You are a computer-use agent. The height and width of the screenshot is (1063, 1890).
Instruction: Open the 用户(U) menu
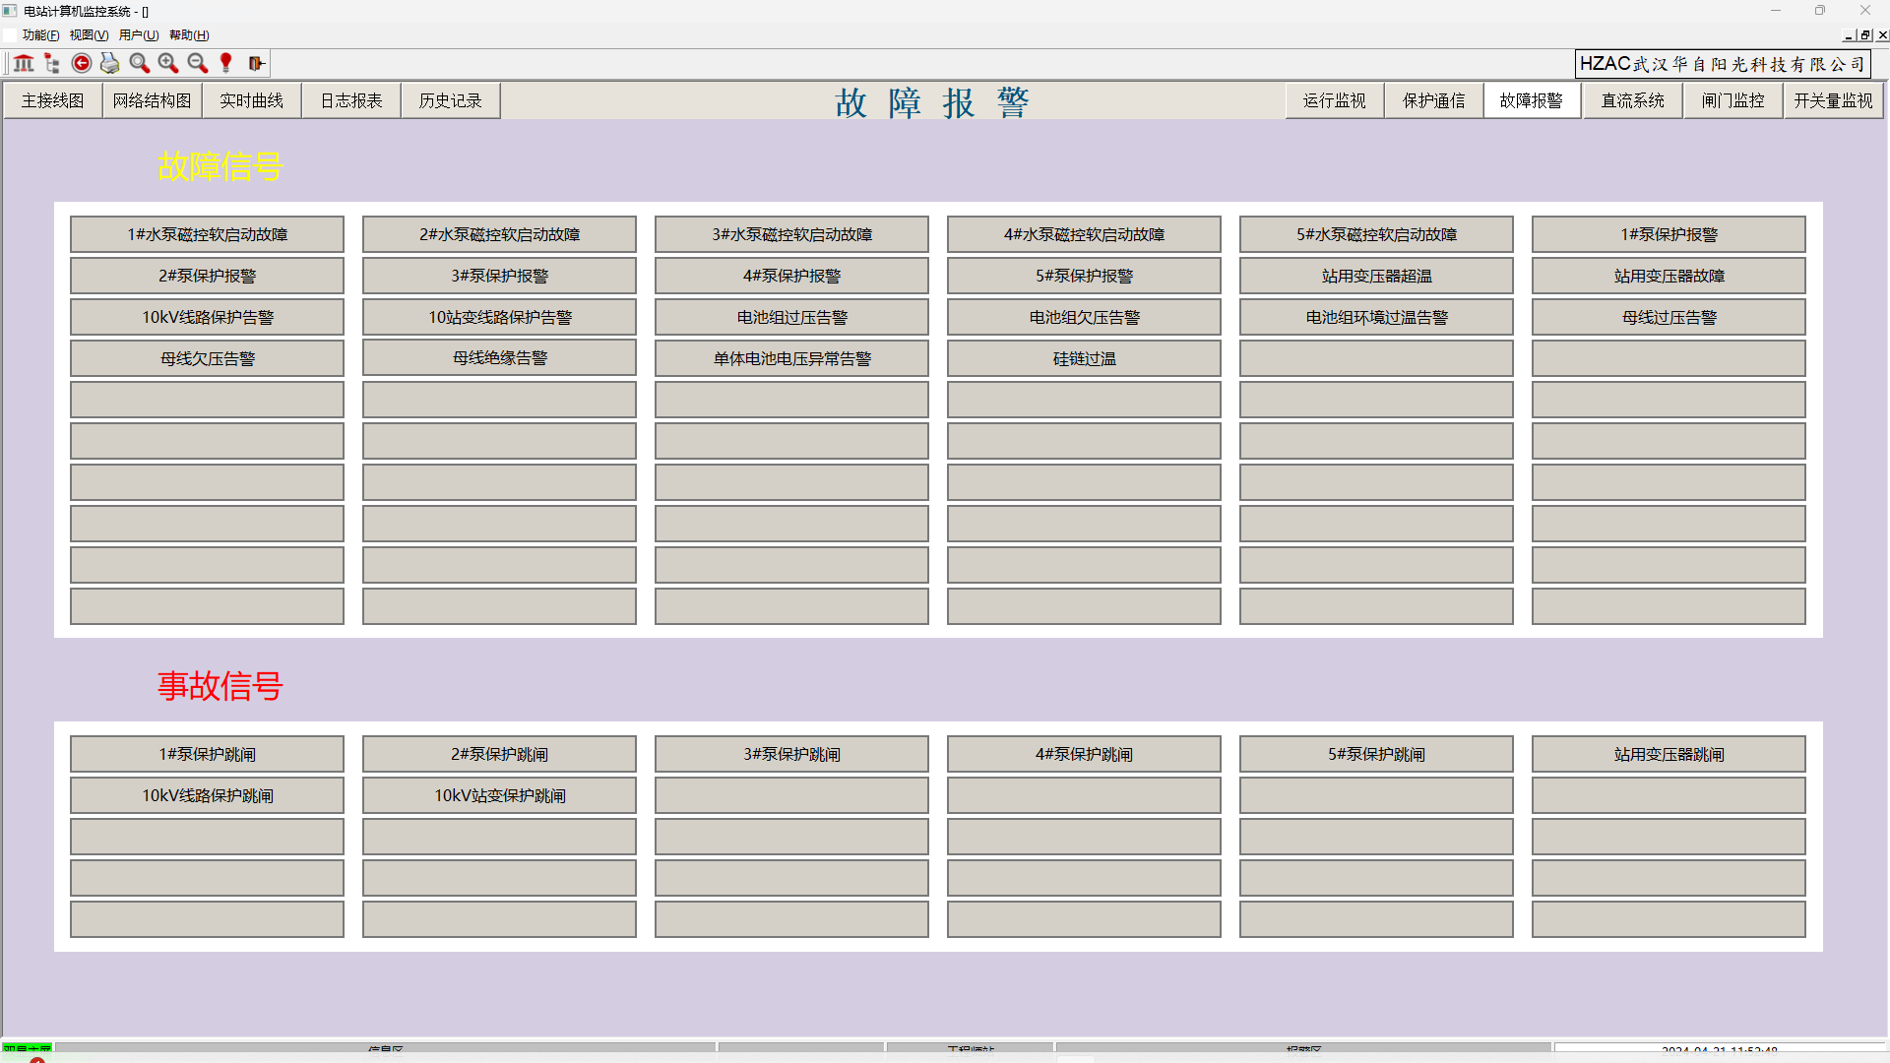pos(139,35)
